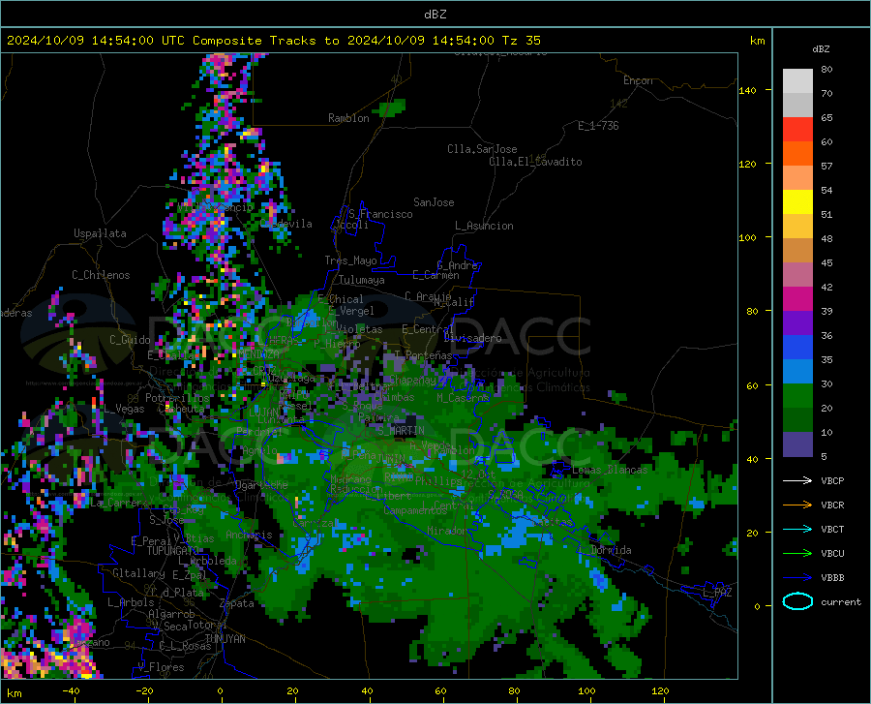Click the 'Divisadero' map label
Viewport: 871px width, 704px height.
click(472, 338)
